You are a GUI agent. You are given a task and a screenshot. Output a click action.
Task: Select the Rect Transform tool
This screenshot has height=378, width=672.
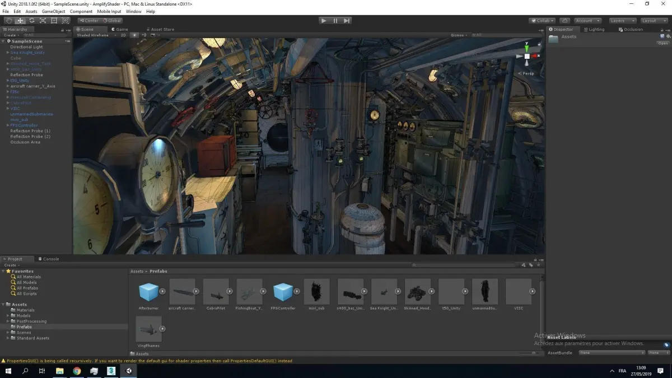(x=54, y=21)
